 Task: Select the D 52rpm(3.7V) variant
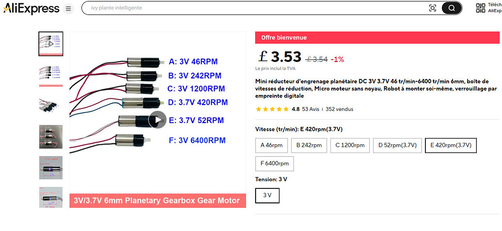tap(397, 145)
